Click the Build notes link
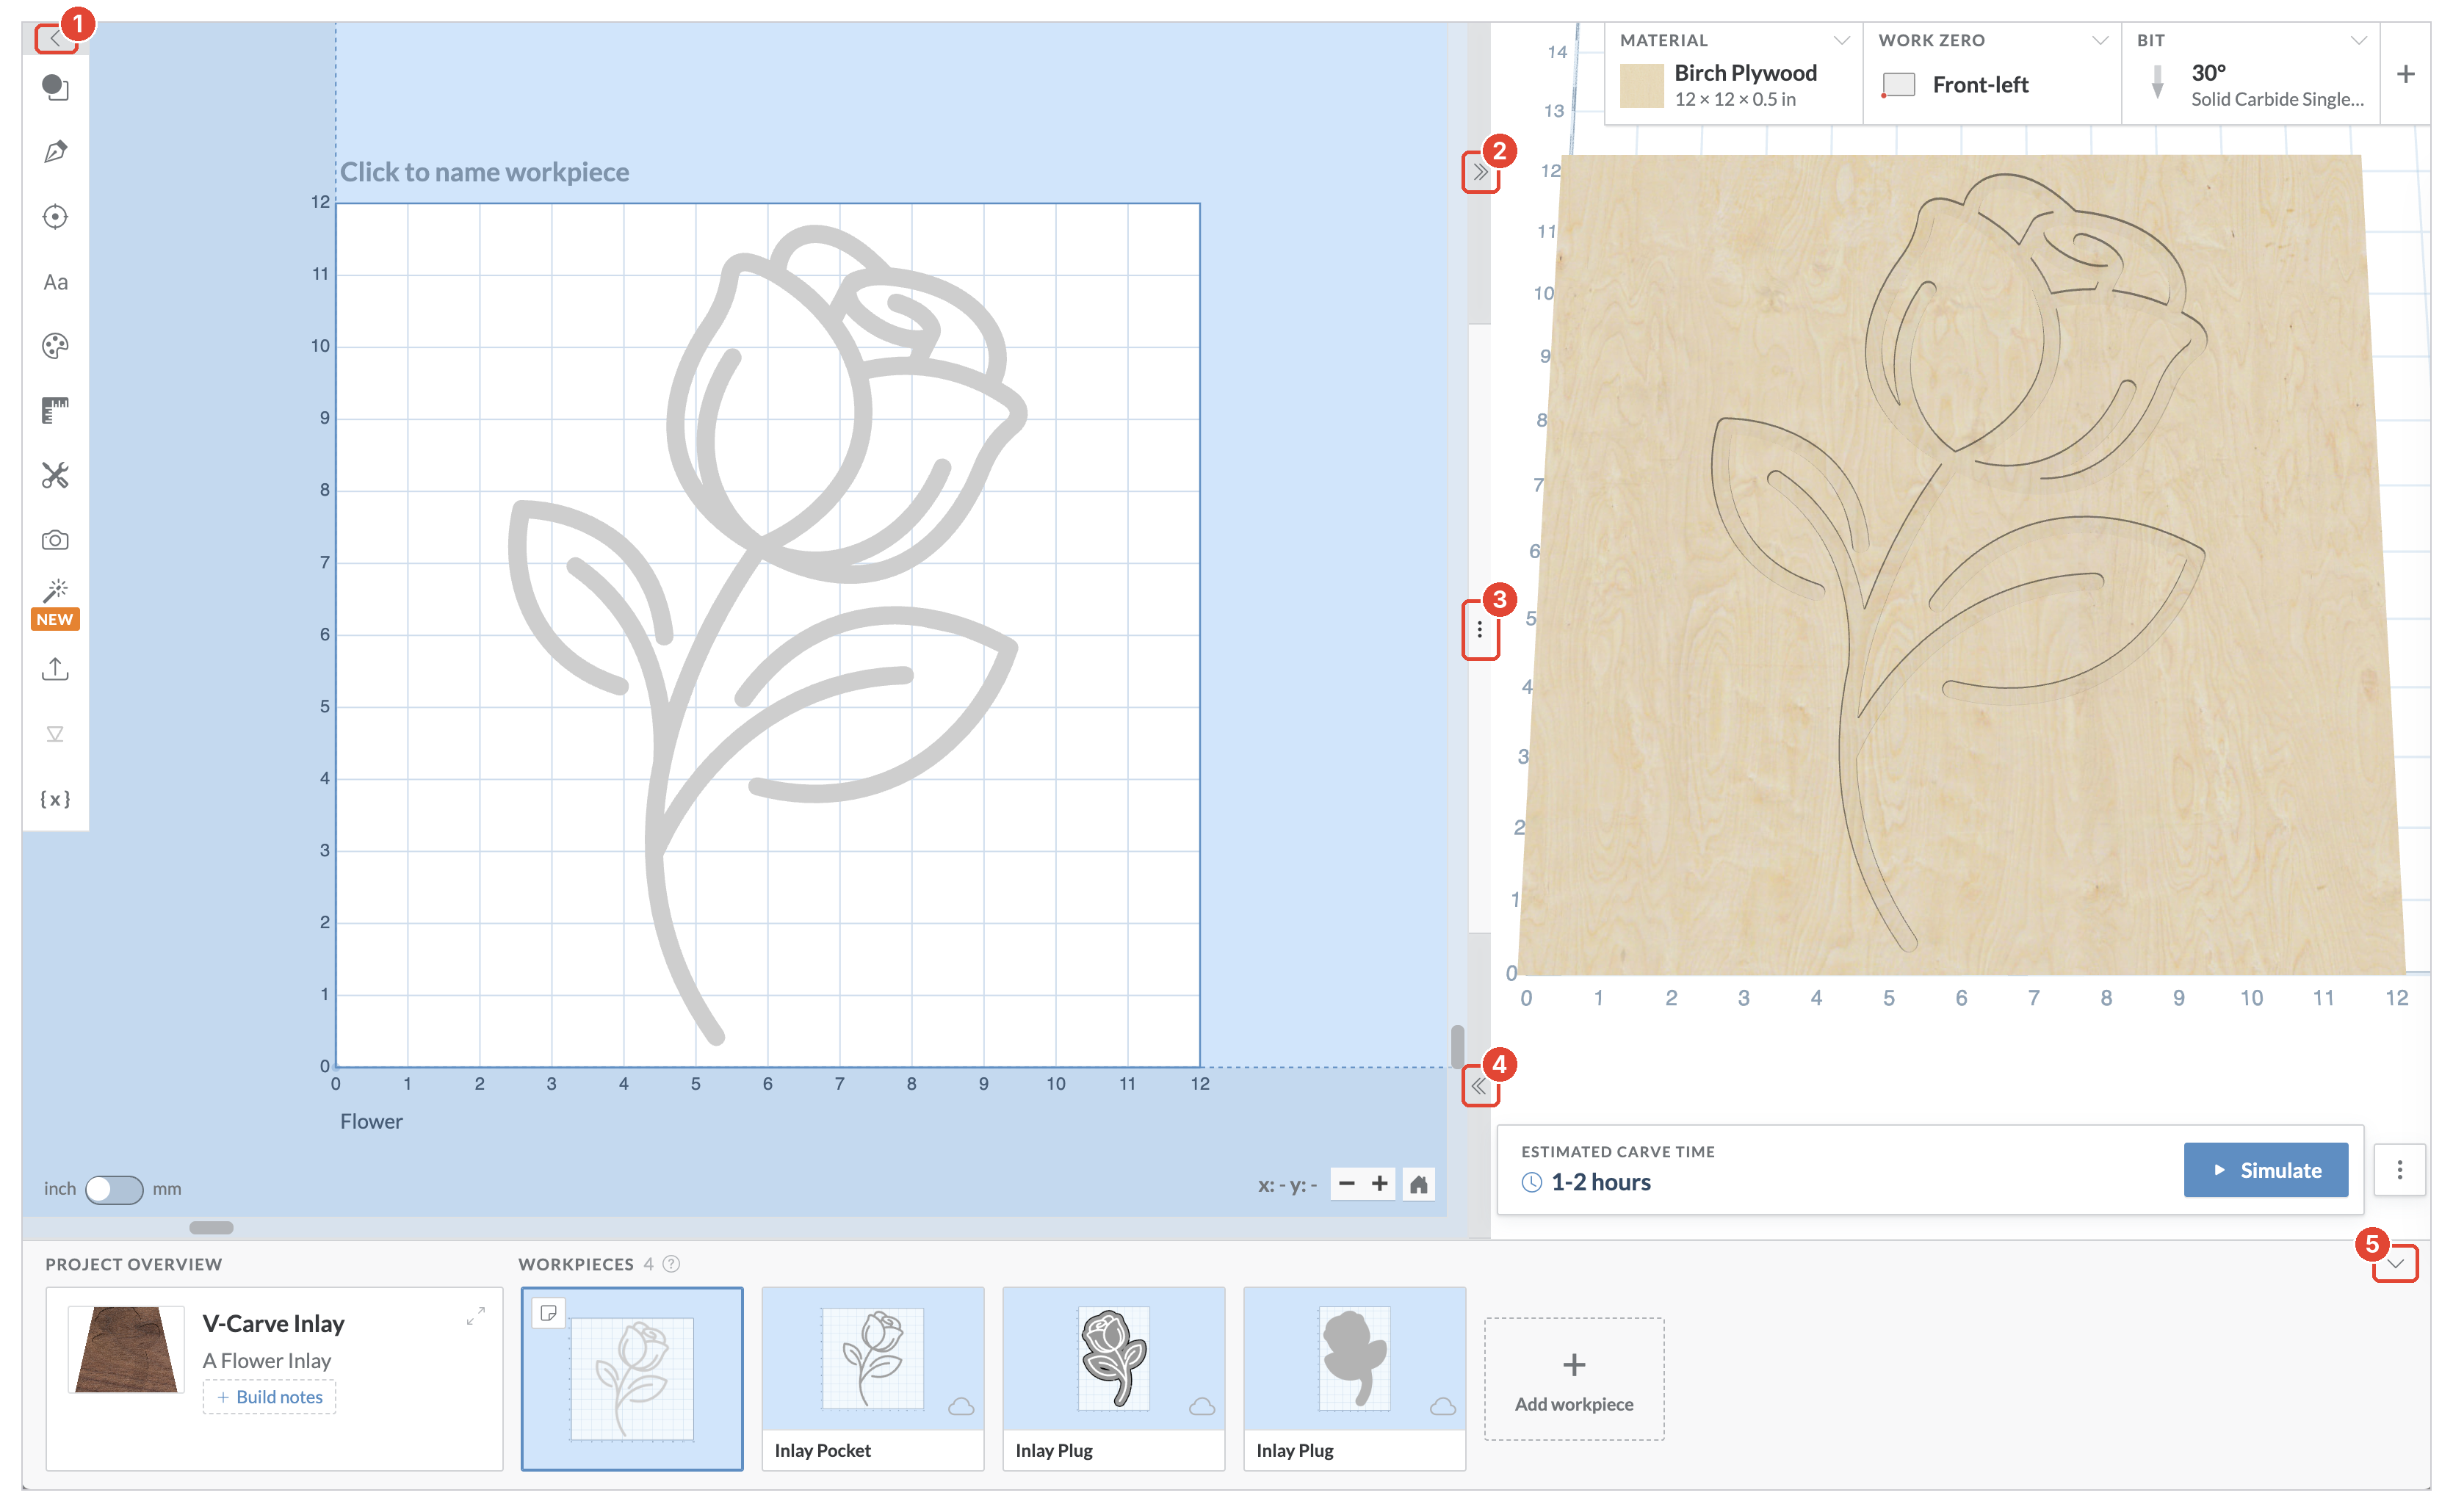2453x1512 pixels. pos(269,1397)
